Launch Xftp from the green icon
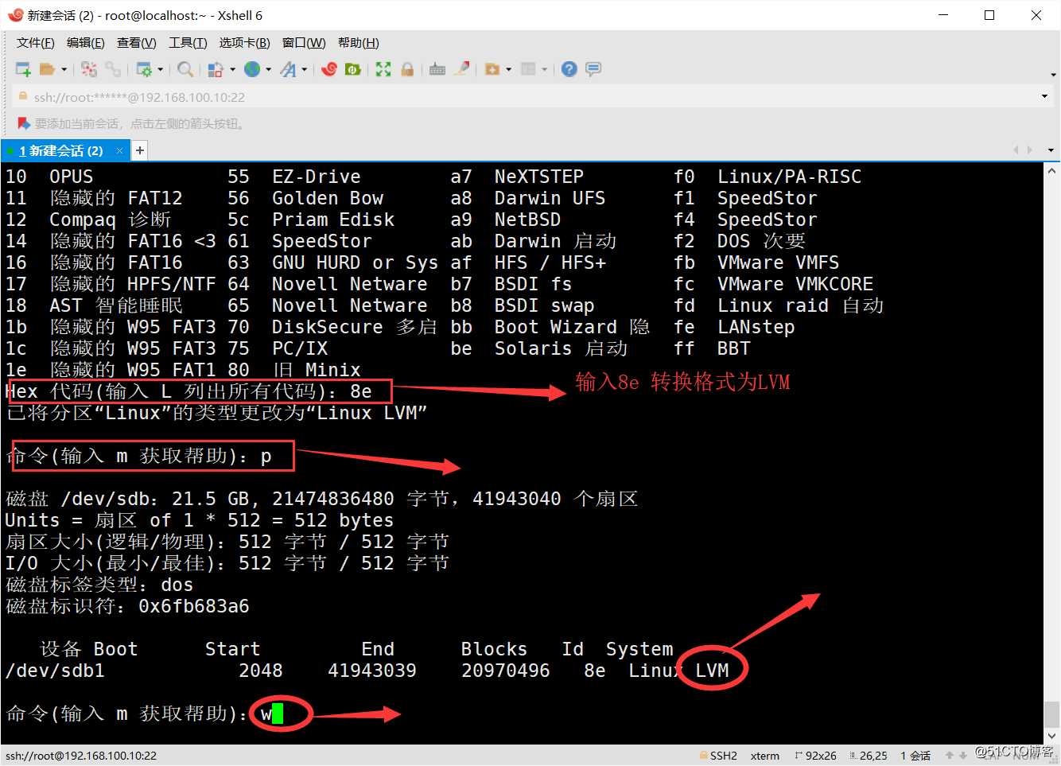 pyautogui.click(x=352, y=69)
